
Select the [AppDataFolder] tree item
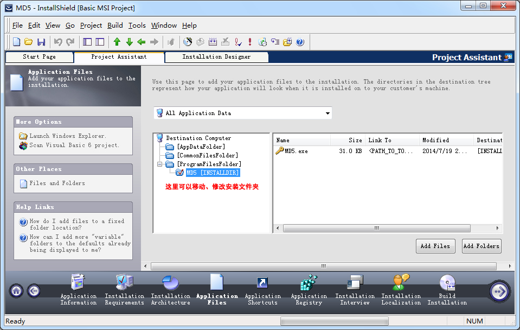pyautogui.click(x=201, y=147)
